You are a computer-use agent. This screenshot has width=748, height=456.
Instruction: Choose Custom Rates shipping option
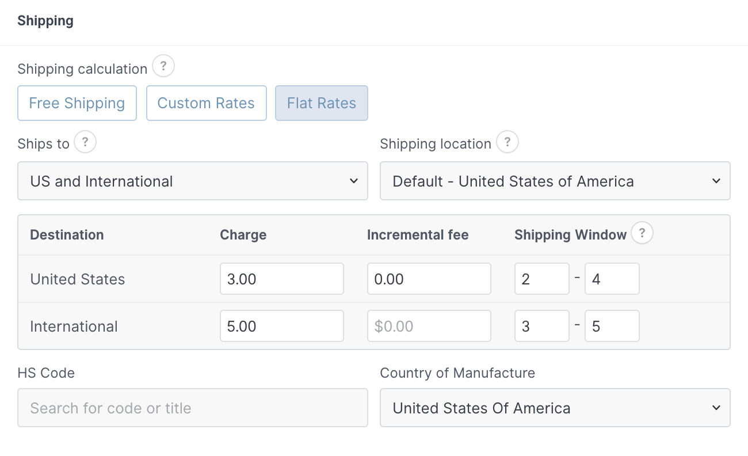(x=206, y=103)
